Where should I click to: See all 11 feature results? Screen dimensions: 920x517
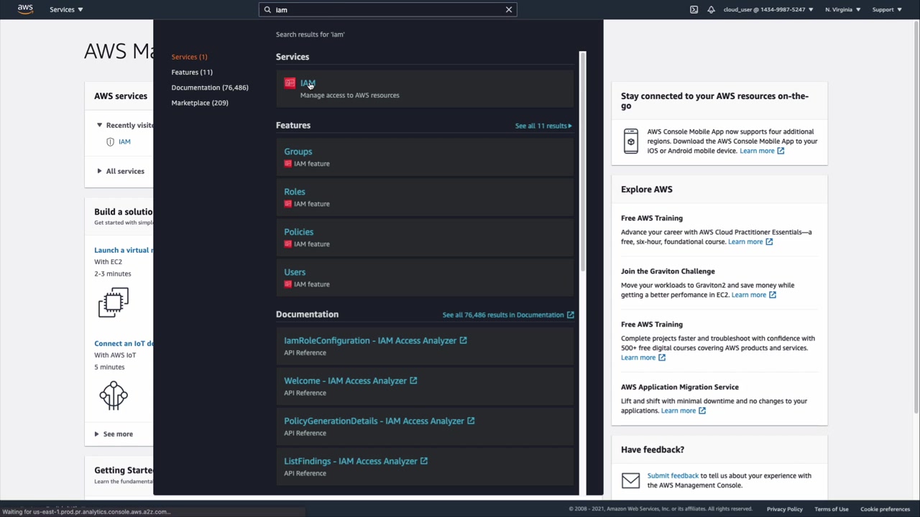[x=543, y=126]
